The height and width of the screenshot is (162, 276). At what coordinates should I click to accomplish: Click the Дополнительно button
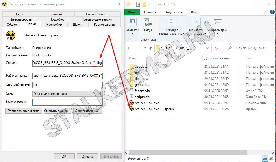88,111
